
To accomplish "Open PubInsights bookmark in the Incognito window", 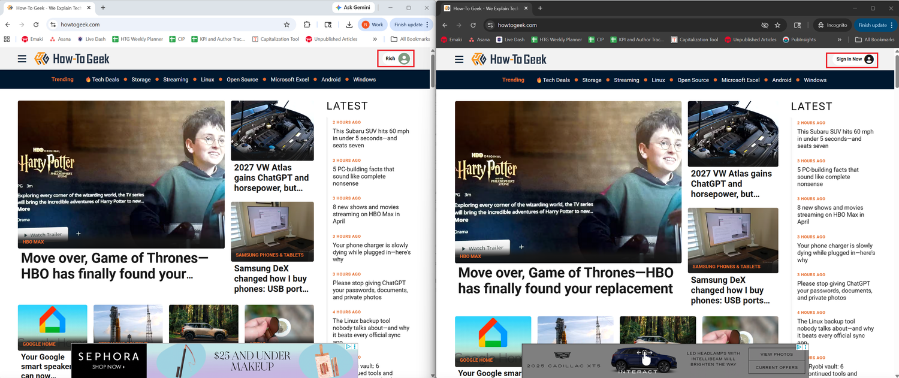I will click(799, 40).
